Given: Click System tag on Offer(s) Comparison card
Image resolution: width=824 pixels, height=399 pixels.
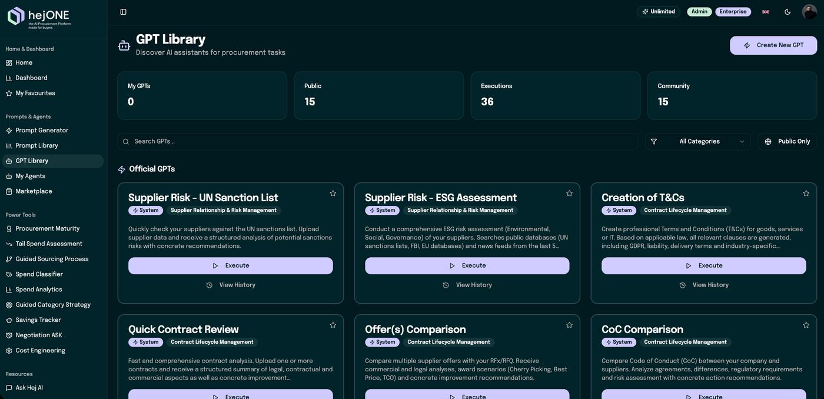Looking at the screenshot, I should pyautogui.click(x=382, y=343).
